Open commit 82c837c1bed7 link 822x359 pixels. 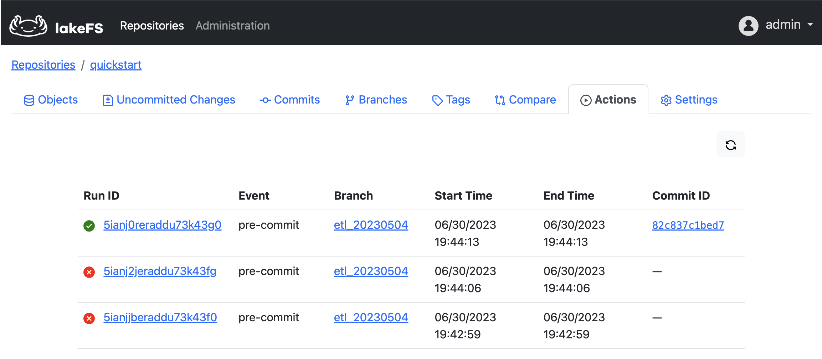[688, 225]
